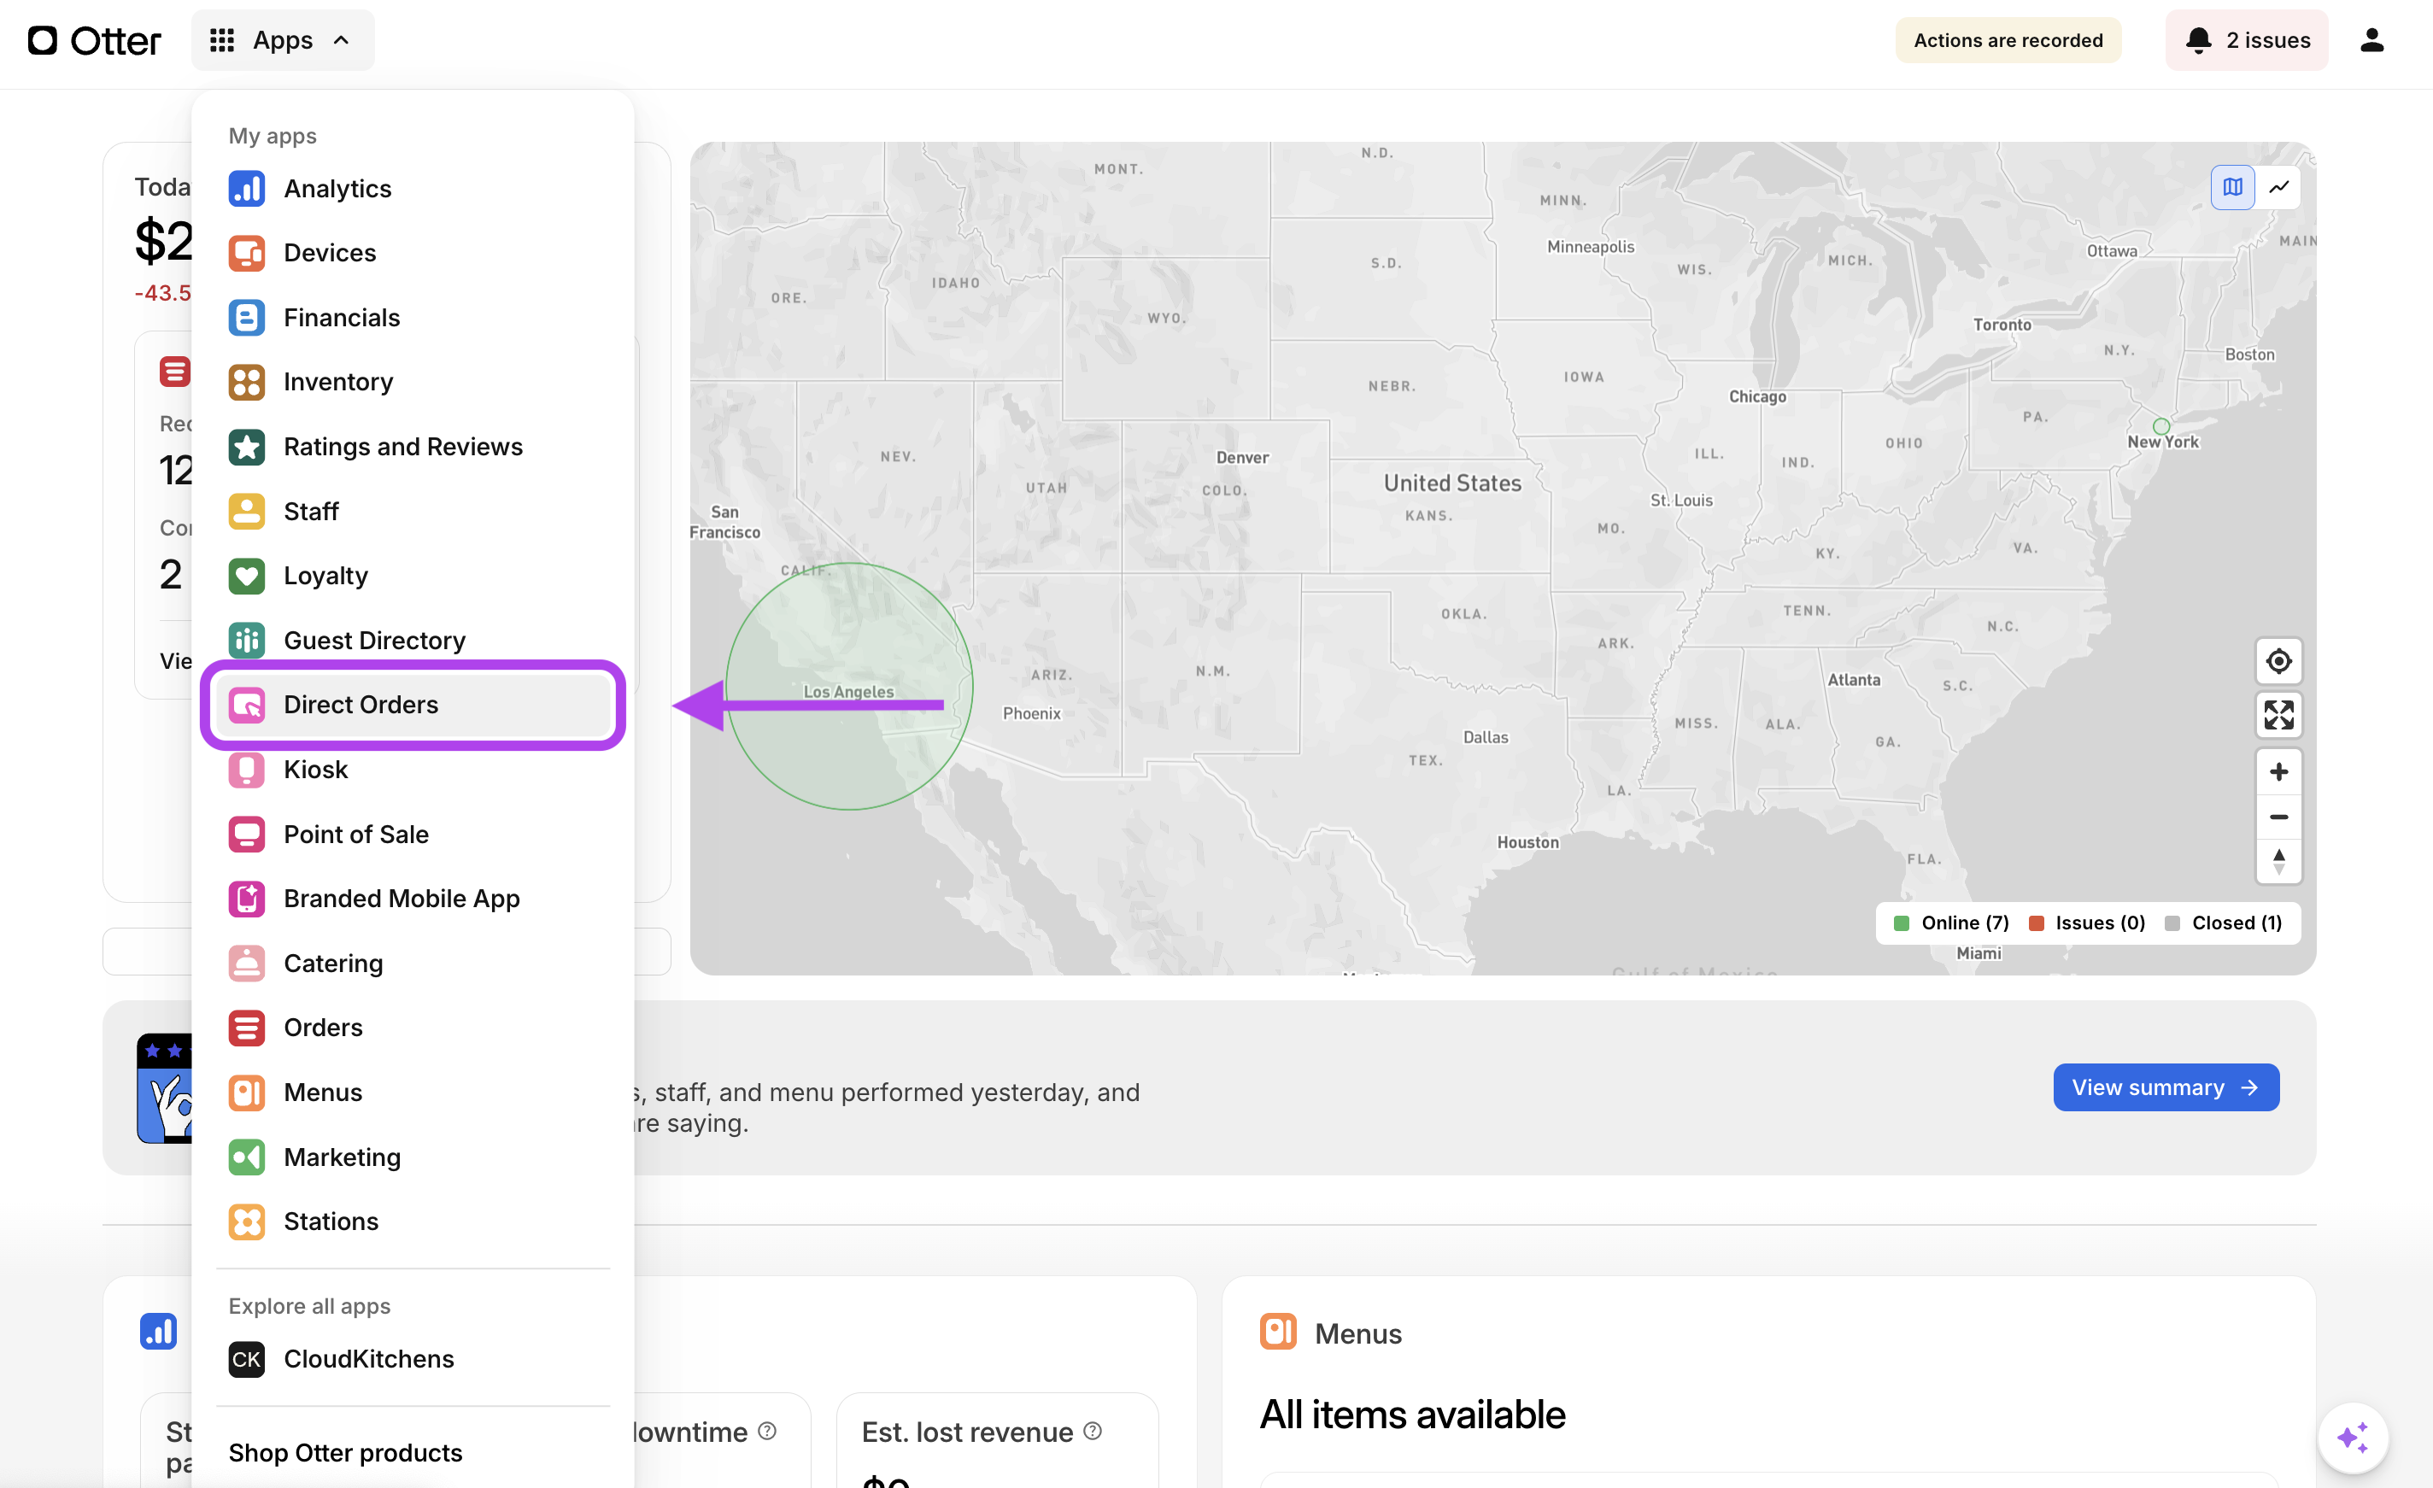Show Est. lost revenue help tooltip
The width and height of the screenshot is (2433, 1488).
point(1092,1431)
